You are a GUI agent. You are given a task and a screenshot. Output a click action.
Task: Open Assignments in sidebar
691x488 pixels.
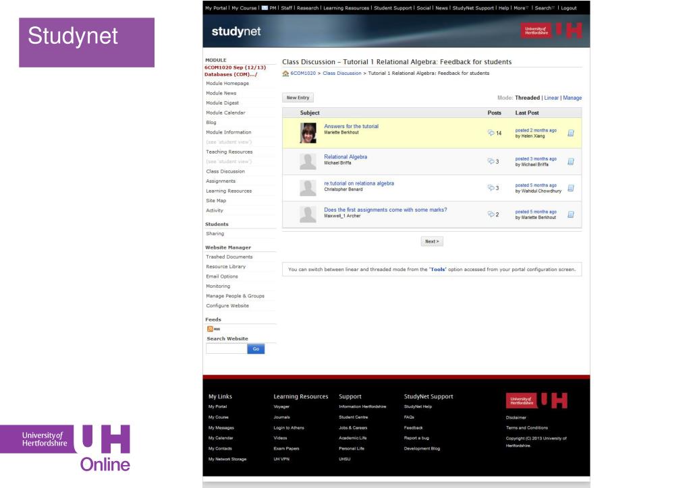(x=221, y=181)
